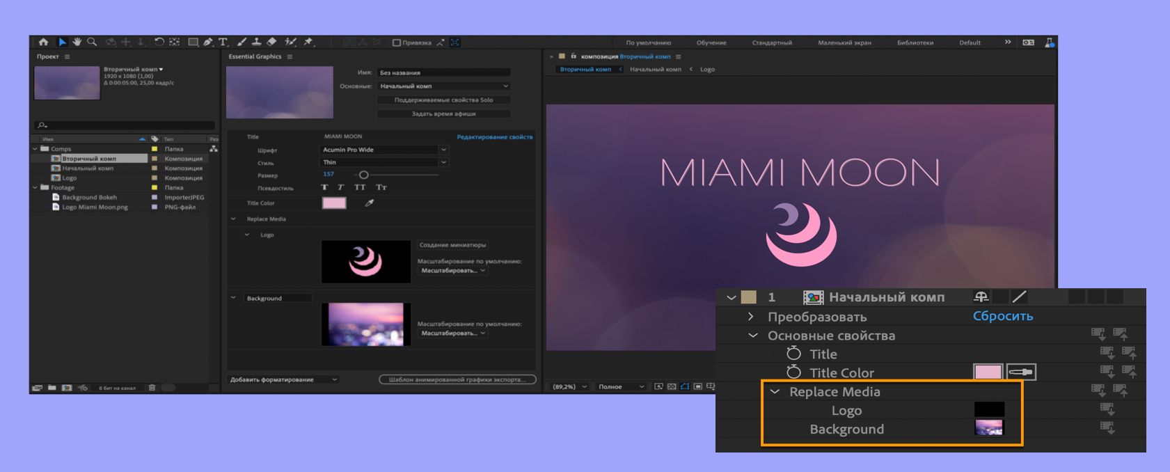Toggle Title Color stopwatch in timeline

tap(793, 372)
